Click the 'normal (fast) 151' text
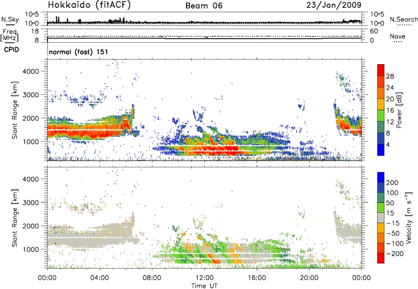 (x=78, y=52)
